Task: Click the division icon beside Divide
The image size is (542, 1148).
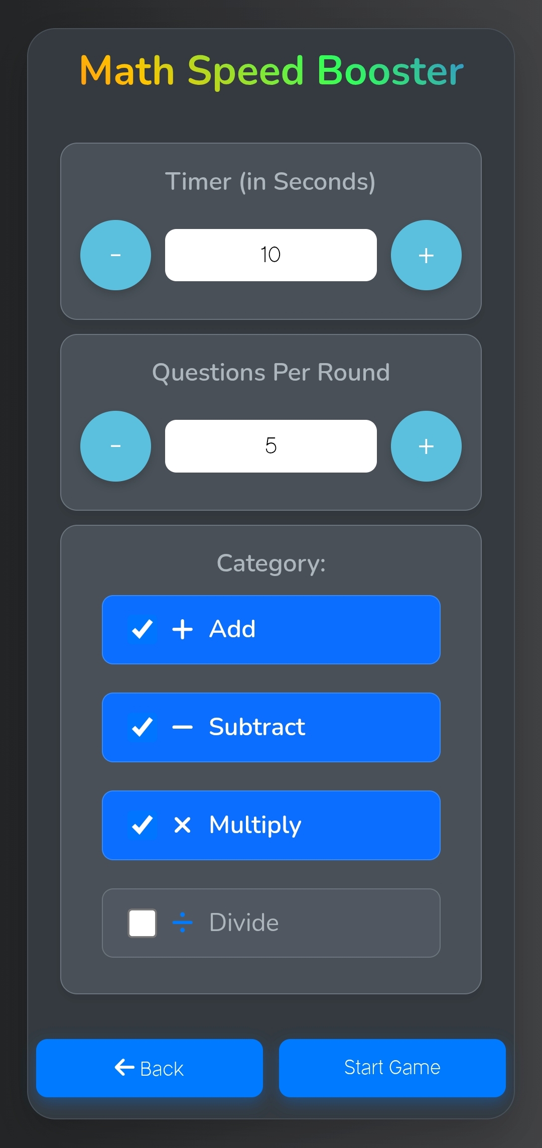Action: coord(182,923)
